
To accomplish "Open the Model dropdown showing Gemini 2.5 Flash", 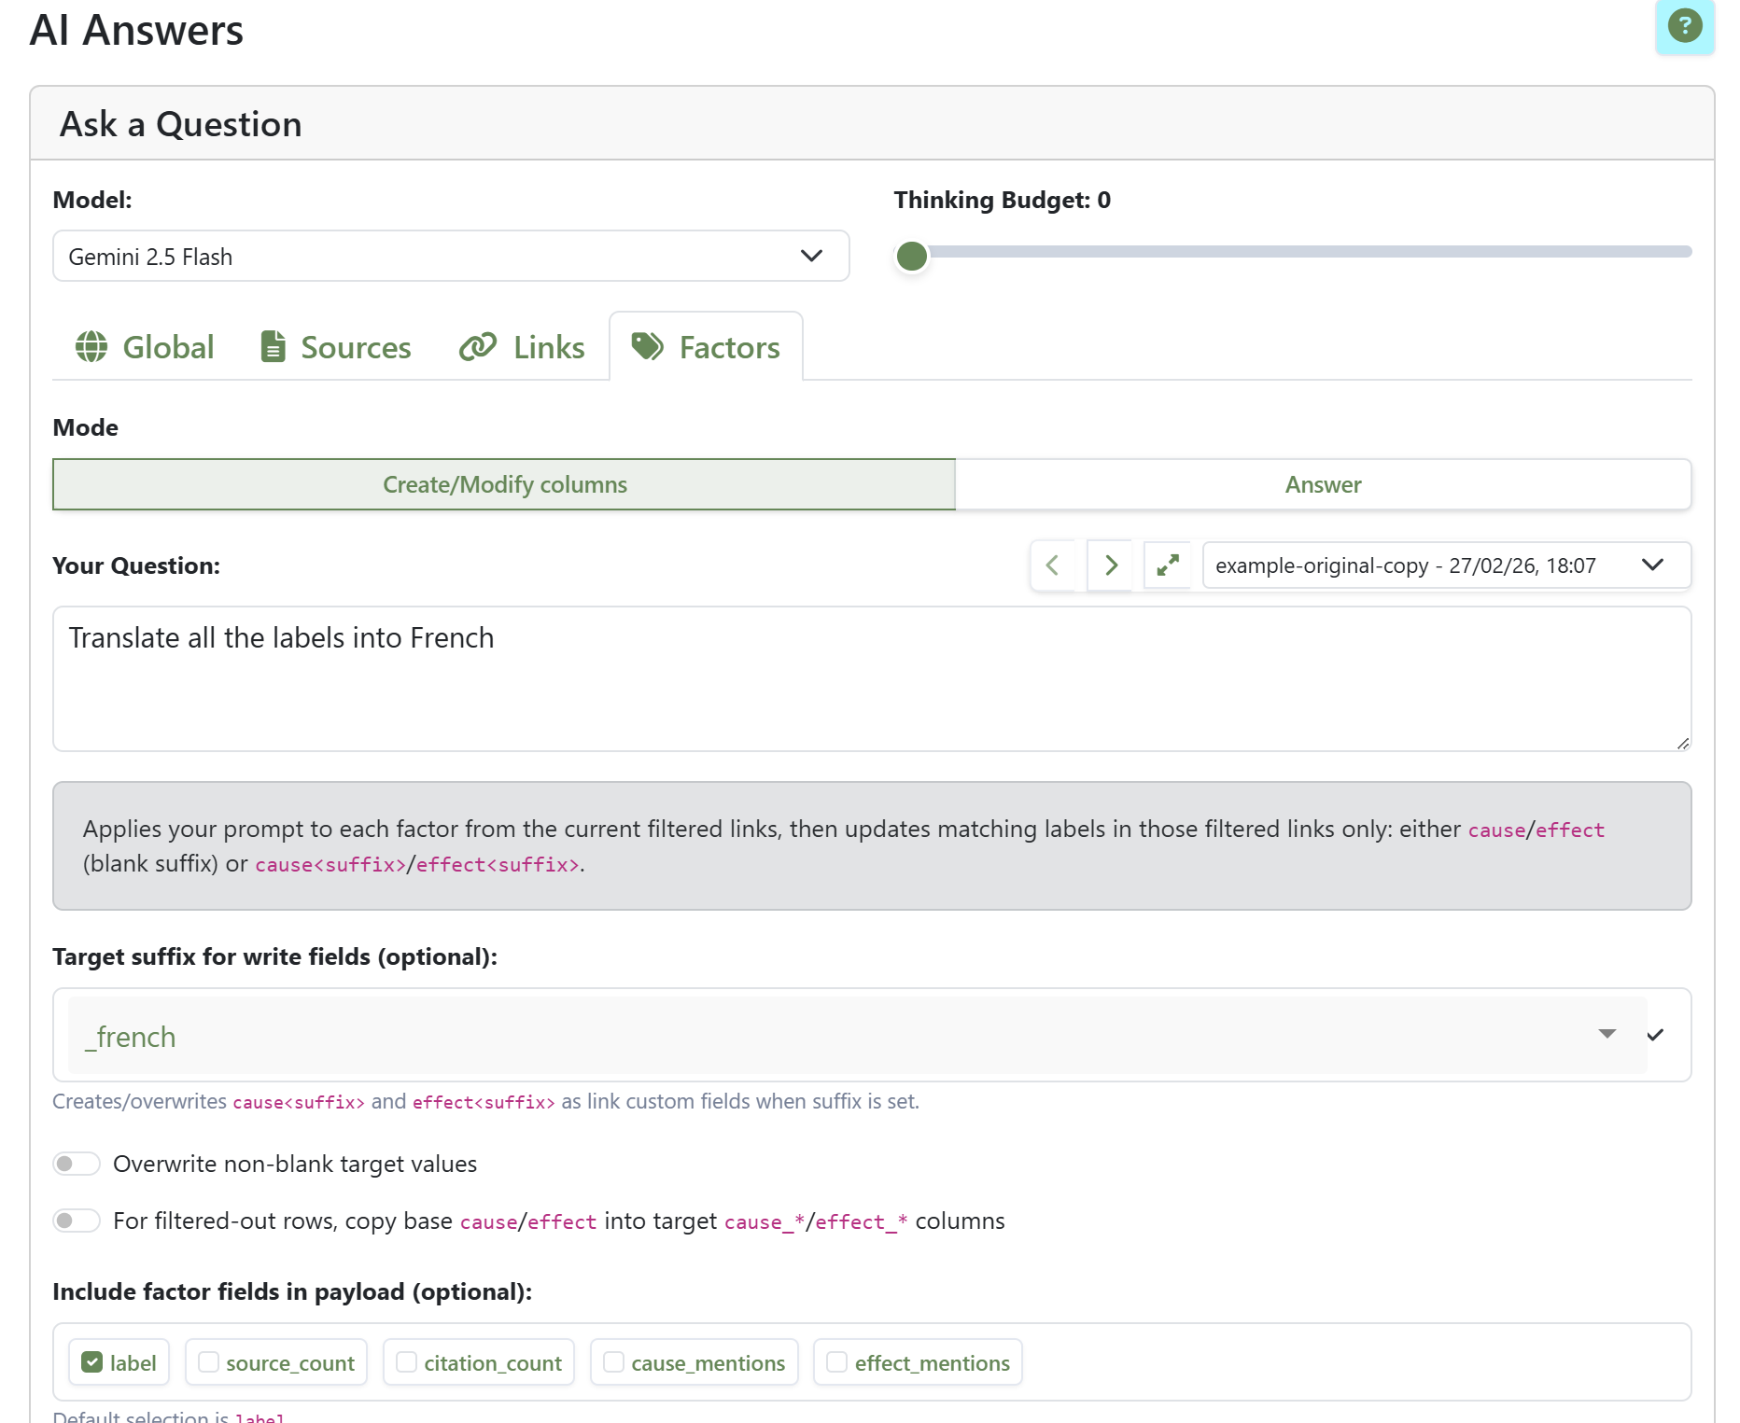I will (451, 257).
